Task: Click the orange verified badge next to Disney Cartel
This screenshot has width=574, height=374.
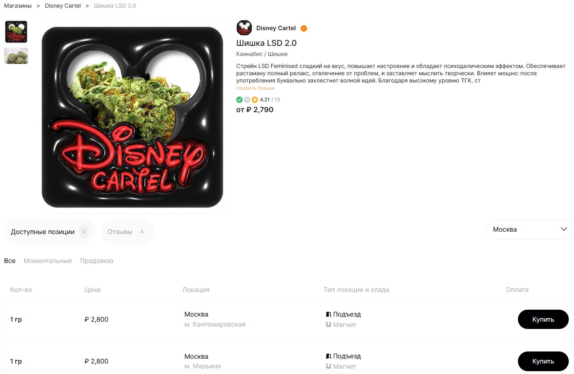Action: coord(304,28)
